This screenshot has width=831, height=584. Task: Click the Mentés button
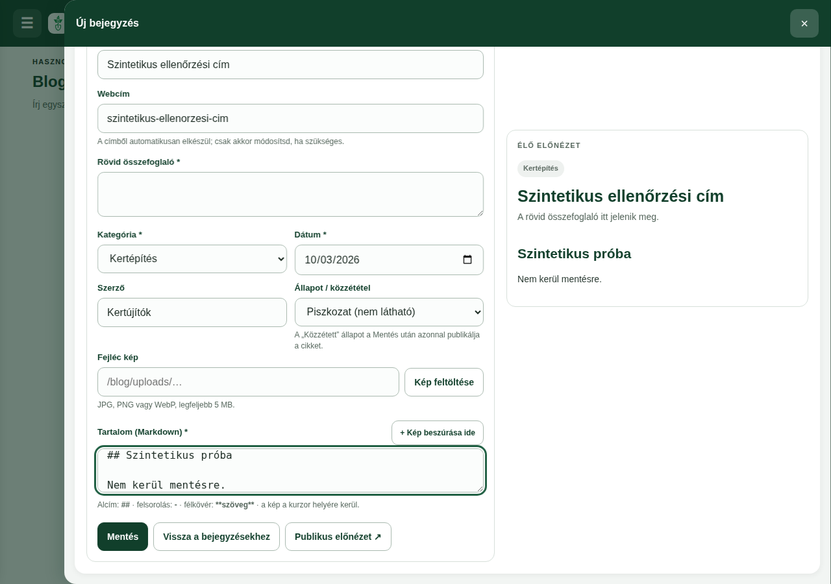pyautogui.click(x=123, y=537)
